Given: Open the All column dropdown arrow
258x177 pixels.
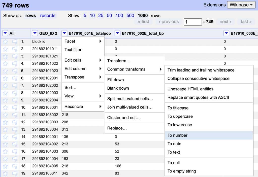Looking at the screenshot, I should pyautogui.click(x=5, y=33).
